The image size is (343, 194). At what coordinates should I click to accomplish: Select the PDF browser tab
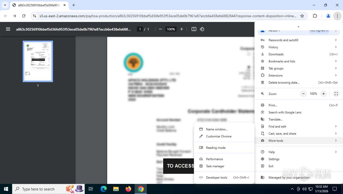point(39,5)
